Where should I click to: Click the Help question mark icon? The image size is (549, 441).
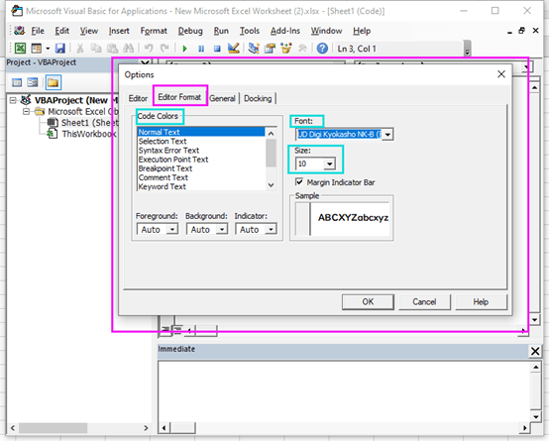pyautogui.click(x=322, y=49)
